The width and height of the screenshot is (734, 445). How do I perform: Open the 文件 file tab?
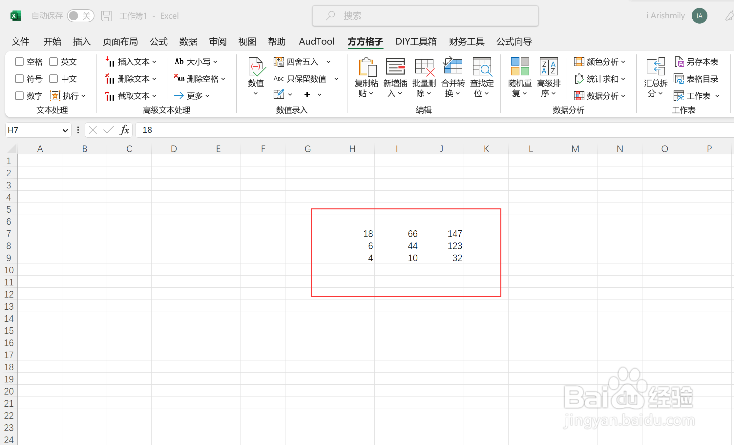point(20,42)
